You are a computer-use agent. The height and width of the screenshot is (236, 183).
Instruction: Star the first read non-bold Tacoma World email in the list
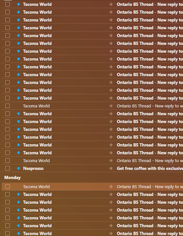[x=111, y=106]
